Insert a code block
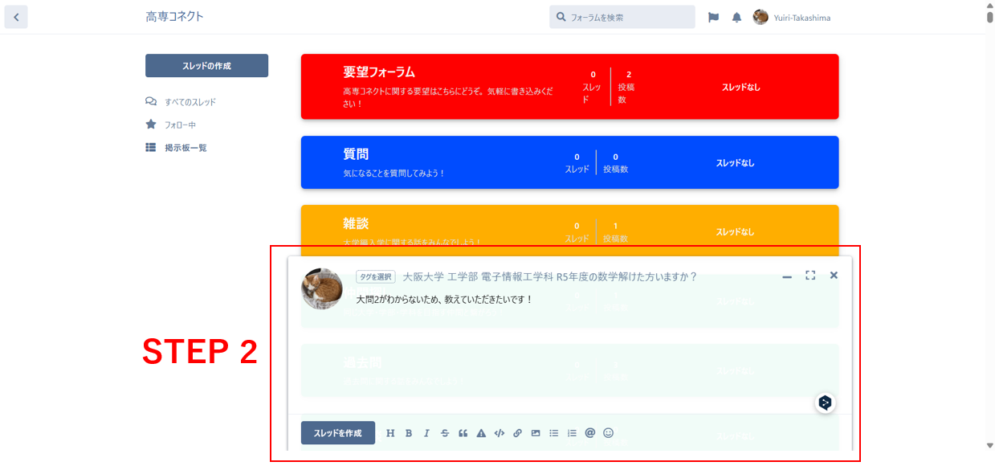Image resolution: width=995 pixels, height=470 pixels. pyautogui.click(x=499, y=432)
